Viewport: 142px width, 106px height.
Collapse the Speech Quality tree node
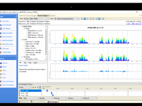22,26
